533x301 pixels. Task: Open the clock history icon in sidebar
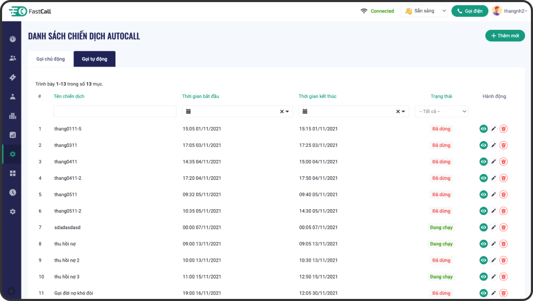(x=13, y=192)
